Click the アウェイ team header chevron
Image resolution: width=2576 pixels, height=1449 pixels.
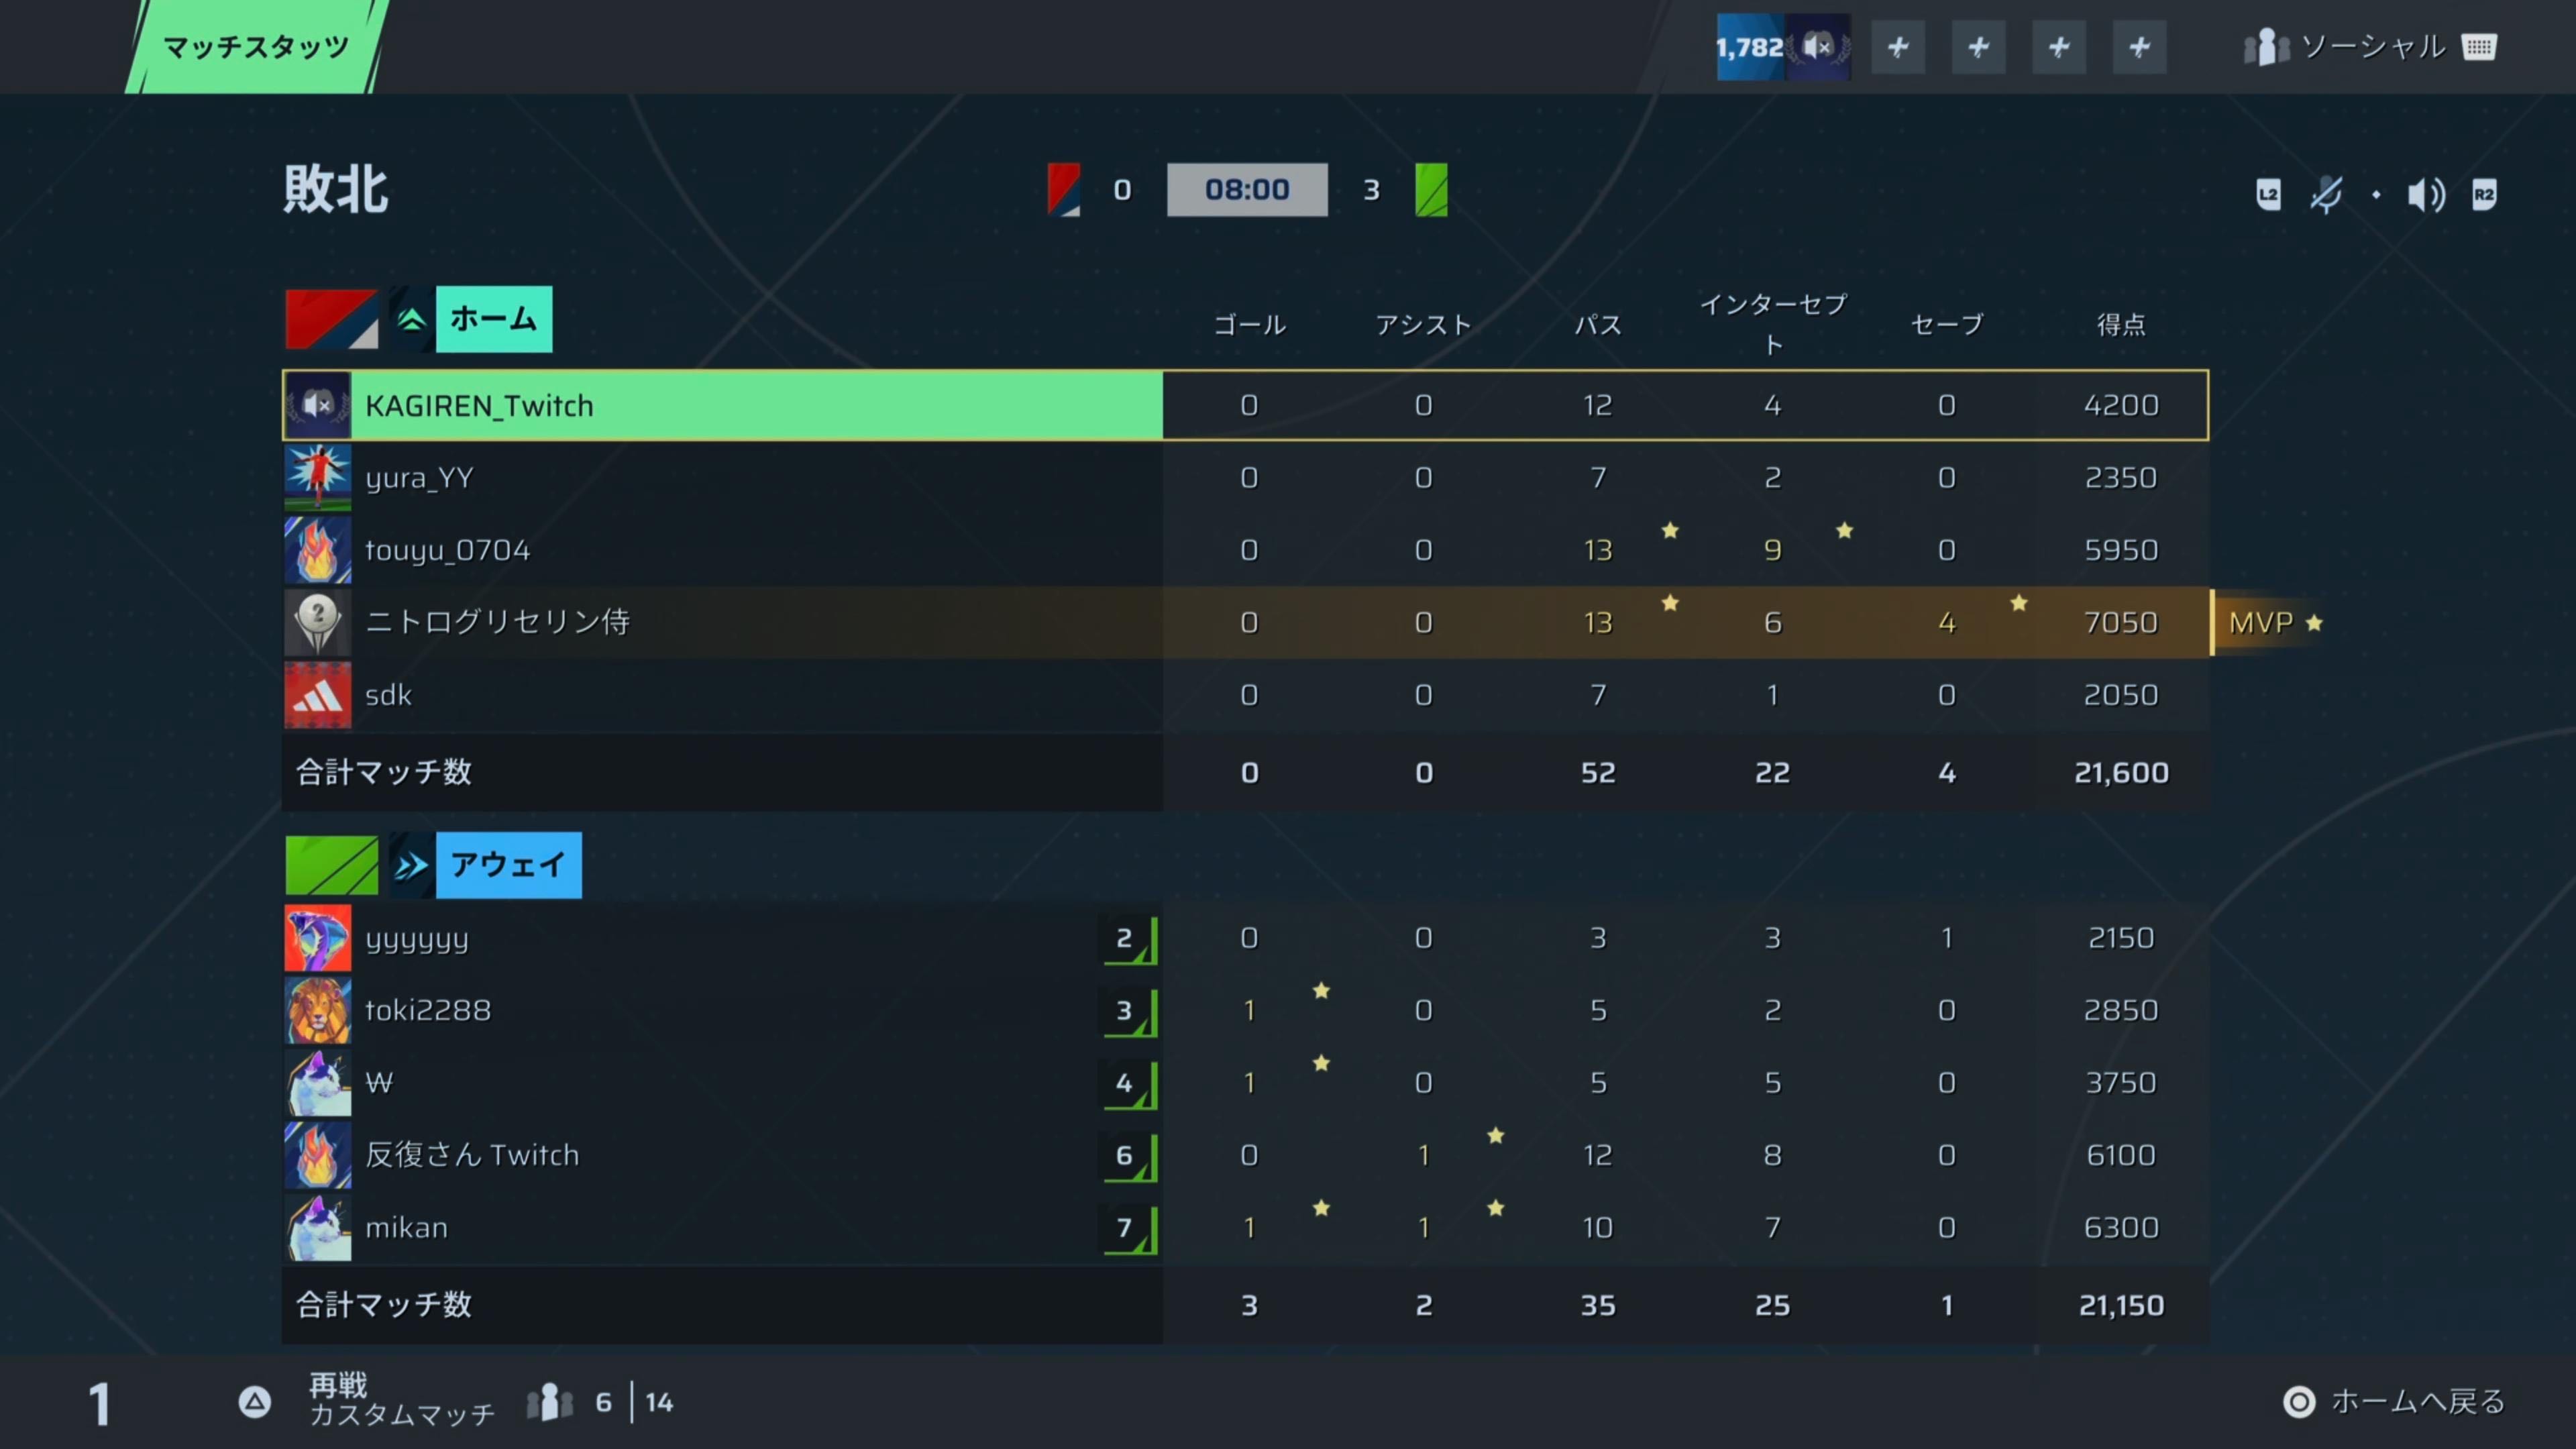coord(411,865)
